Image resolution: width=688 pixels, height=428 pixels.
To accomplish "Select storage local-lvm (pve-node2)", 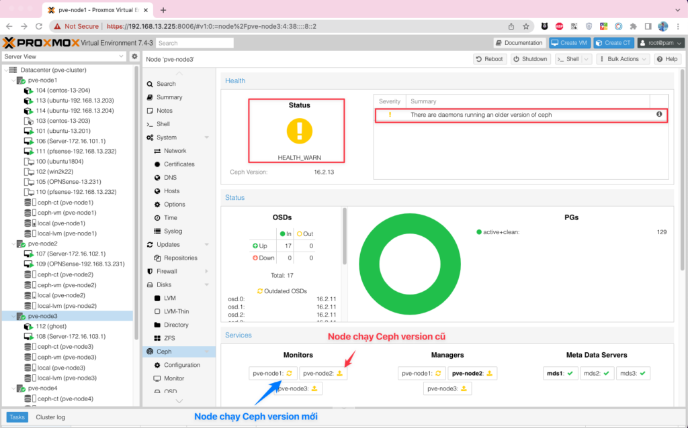I will tap(67, 306).
